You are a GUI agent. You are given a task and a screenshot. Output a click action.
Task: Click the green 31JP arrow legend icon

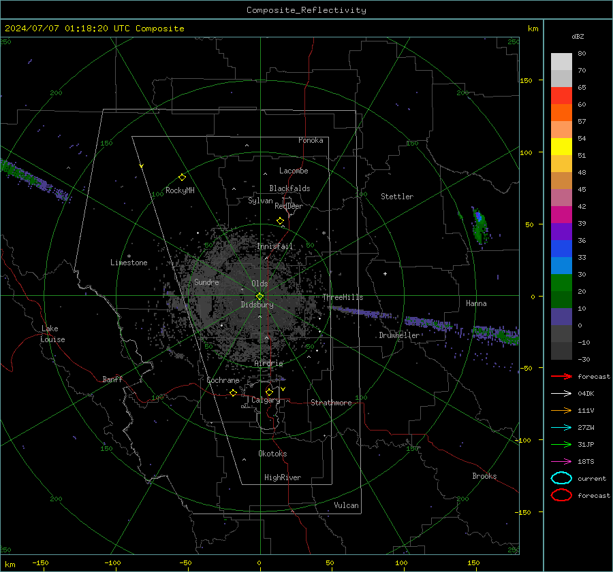[x=561, y=444]
